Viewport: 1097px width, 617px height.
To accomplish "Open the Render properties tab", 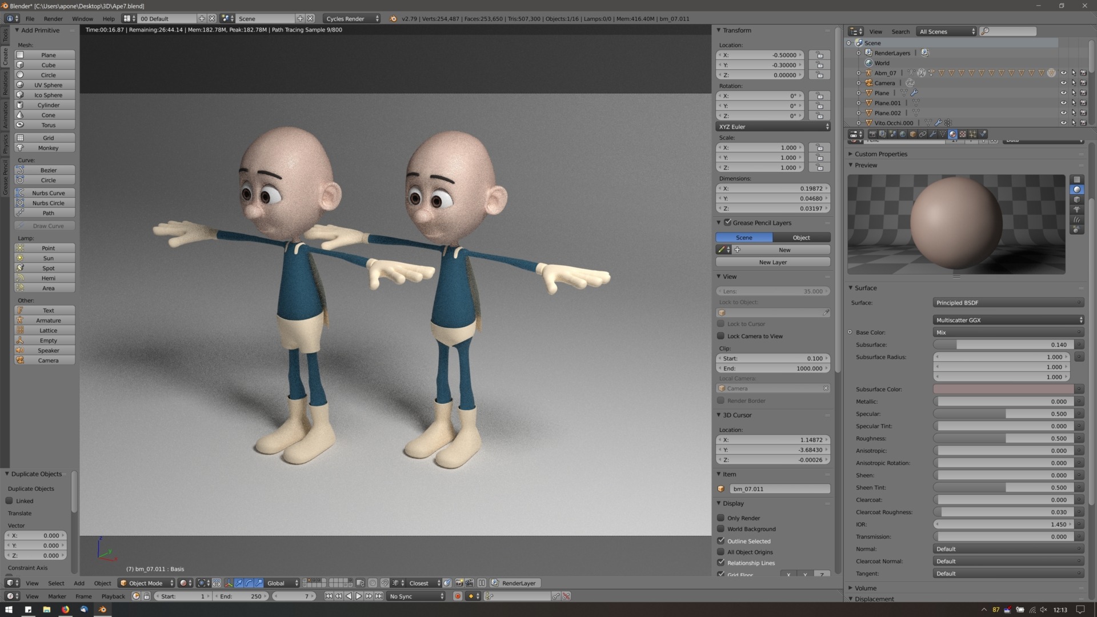I will tap(873, 134).
